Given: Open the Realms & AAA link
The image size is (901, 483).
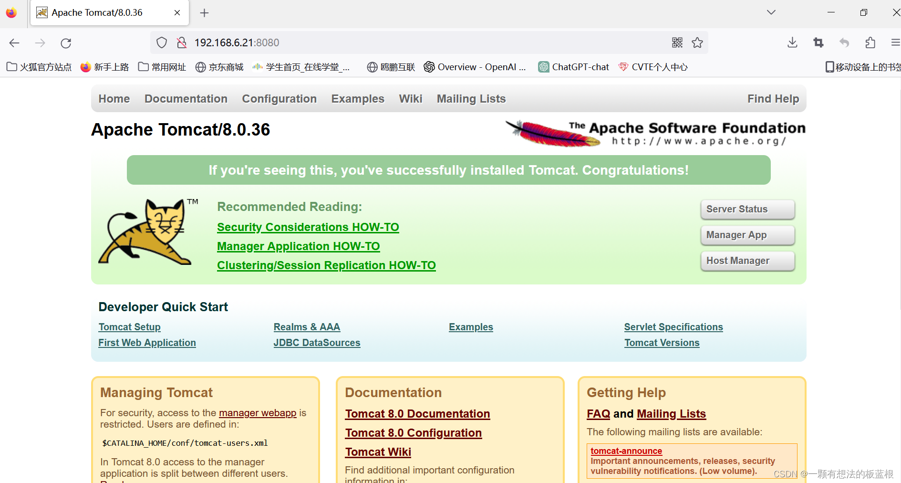Looking at the screenshot, I should (307, 327).
